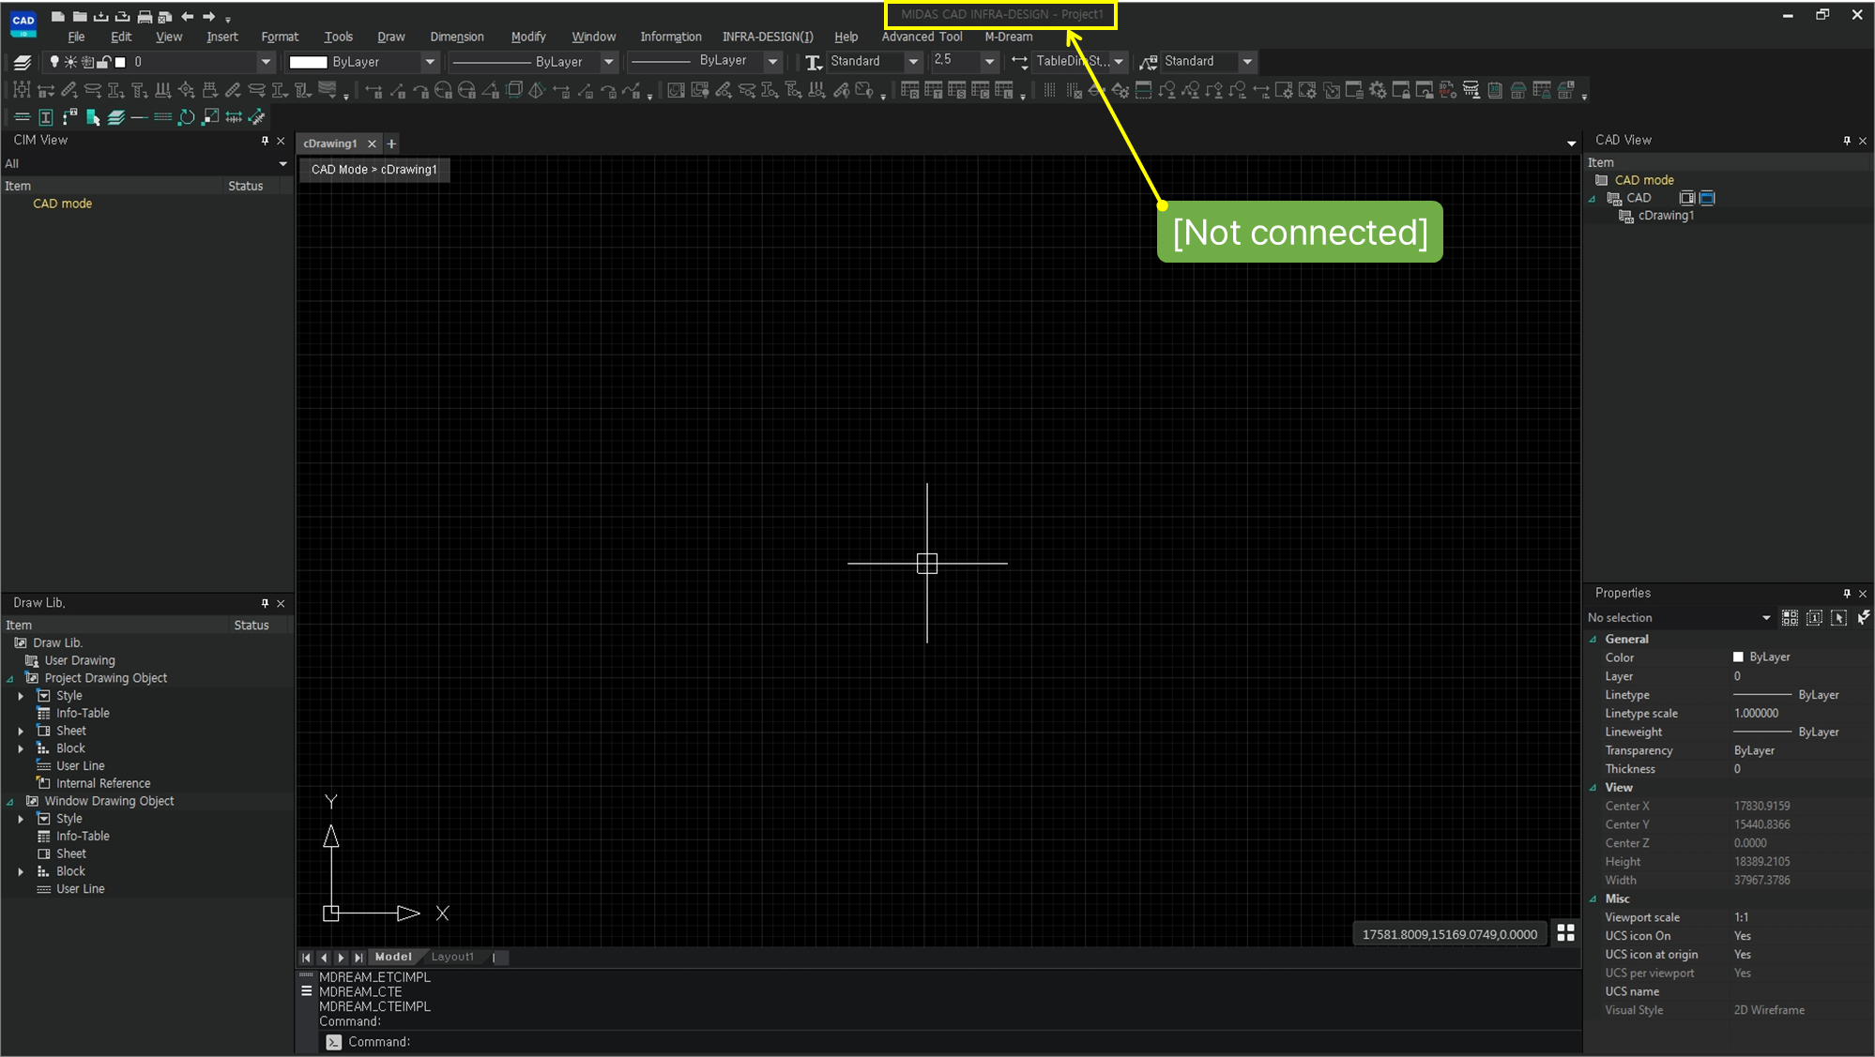Click the quick select icon in Properties

point(1864,617)
